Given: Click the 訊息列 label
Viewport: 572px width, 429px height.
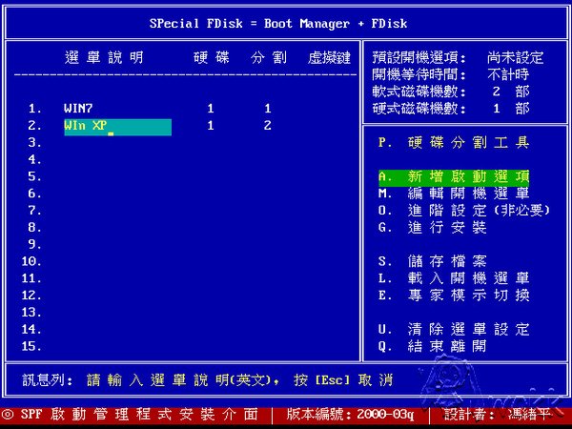Looking at the screenshot, I should [48, 380].
